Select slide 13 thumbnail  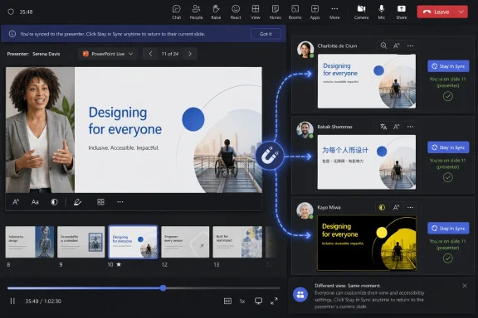[237, 242]
